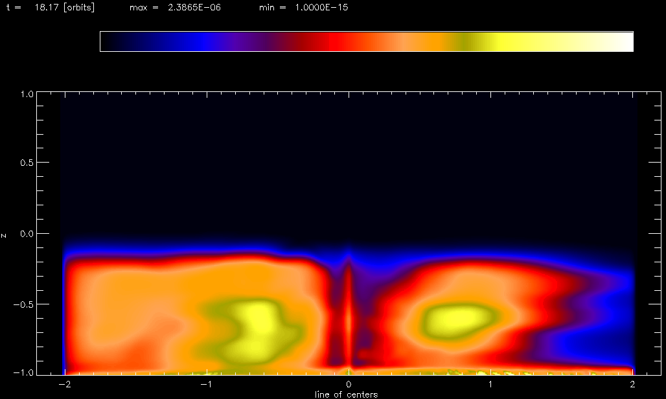Click the yellow density peak left of center
Image resolution: width=666 pixels, height=399 pixels.
(x=256, y=321)
